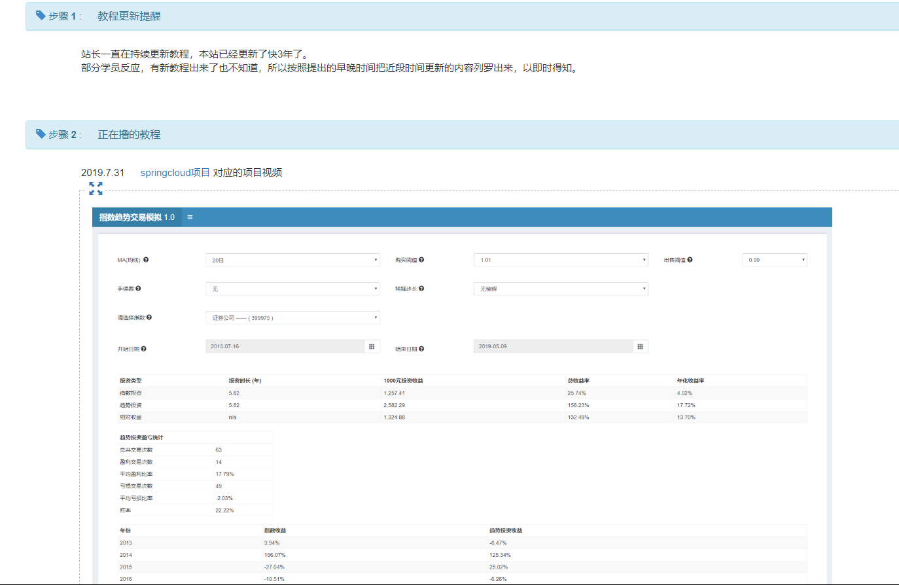Image resolution: width=899 pixels, height=585 pixels.
Task: Click the 年份 column header
Action: pos(125,530)
